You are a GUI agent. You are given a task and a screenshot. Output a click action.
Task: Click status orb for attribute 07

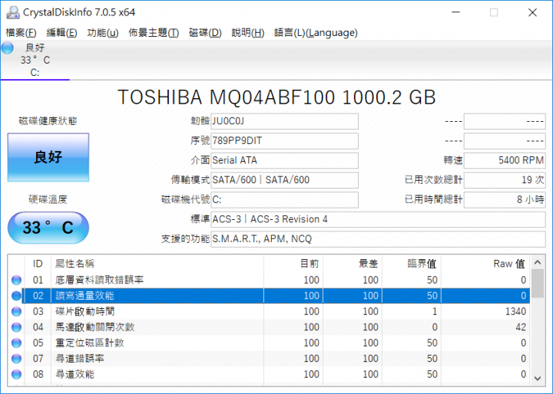(x=16, y=359)
